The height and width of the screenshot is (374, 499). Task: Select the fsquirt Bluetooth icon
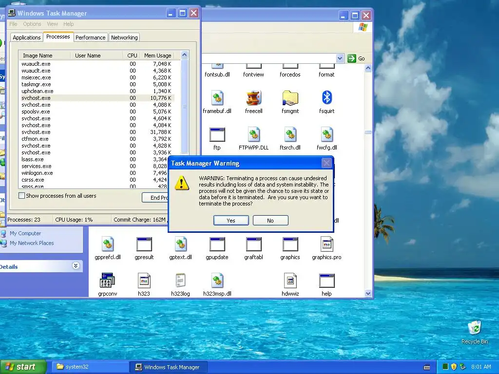click(326, 97)
